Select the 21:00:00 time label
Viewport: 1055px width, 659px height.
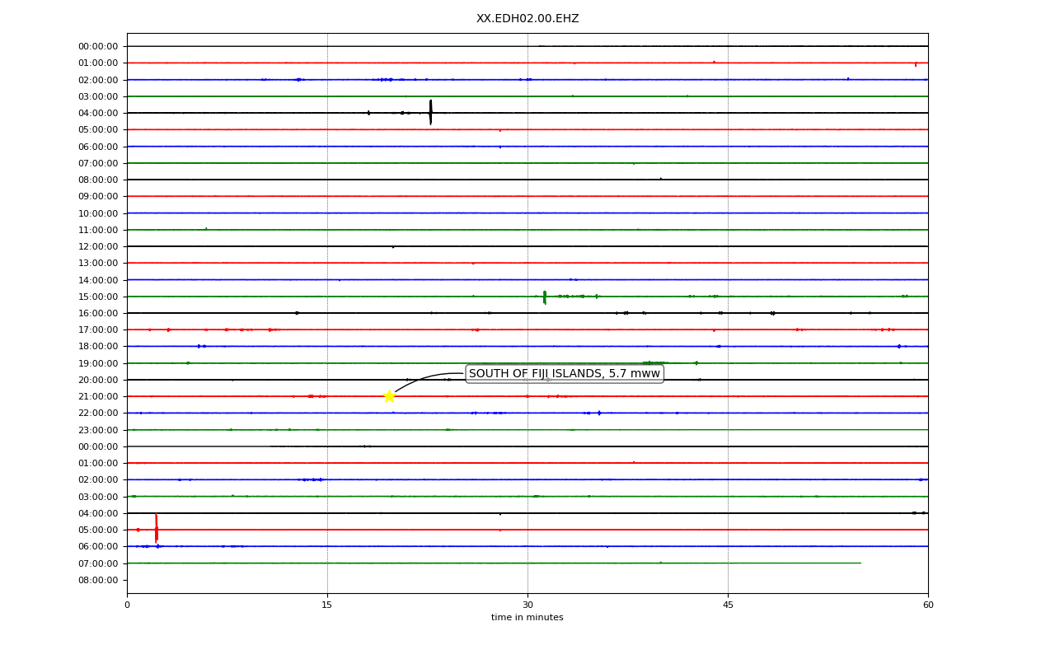coord(98,396)
